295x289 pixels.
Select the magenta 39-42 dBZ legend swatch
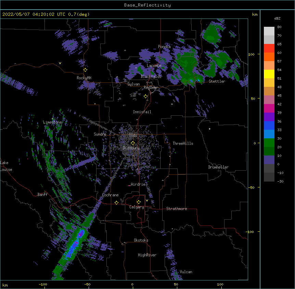tap(269, 108)
